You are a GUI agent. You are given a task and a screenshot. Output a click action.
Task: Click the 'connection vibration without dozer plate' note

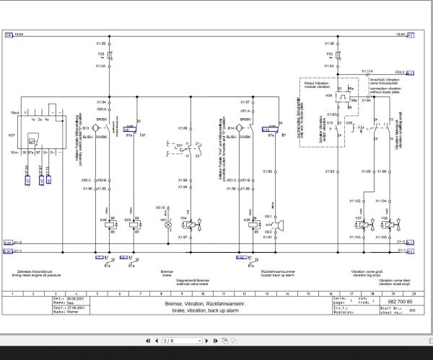pos(385,90)
